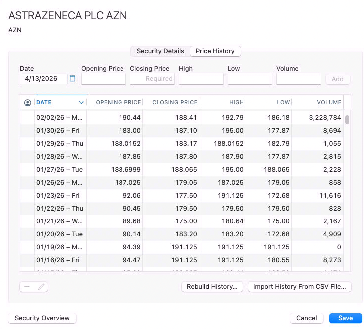
Task: Click volume 4,909 cell
Action: click(x=332, y=234)
